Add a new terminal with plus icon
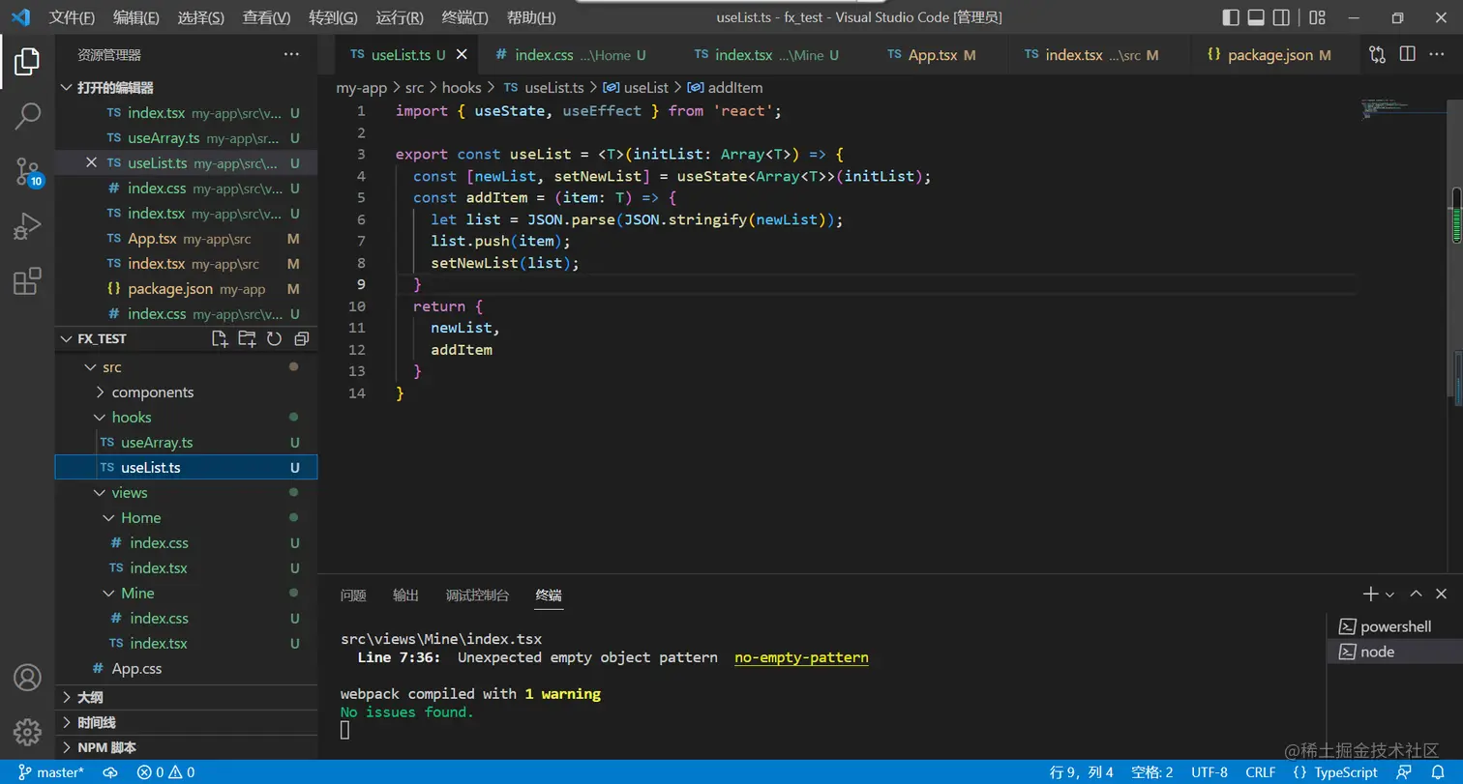Viewport: 1463px width, 784px height. 1370,594
